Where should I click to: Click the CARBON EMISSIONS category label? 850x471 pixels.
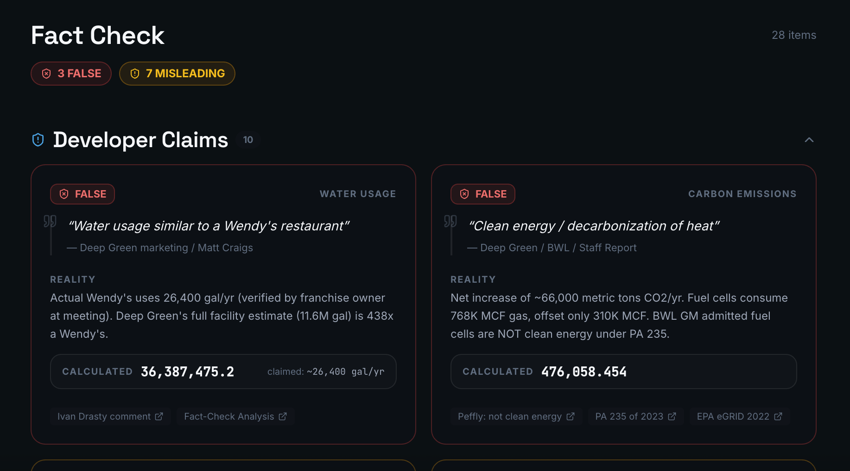pyautogui.click(x=742, y=194)
